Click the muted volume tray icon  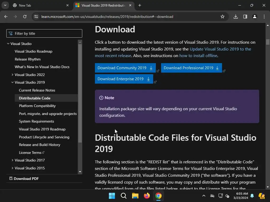tap(228, 196)
